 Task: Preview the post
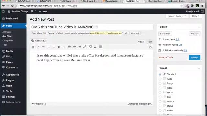tap(194, 34)
